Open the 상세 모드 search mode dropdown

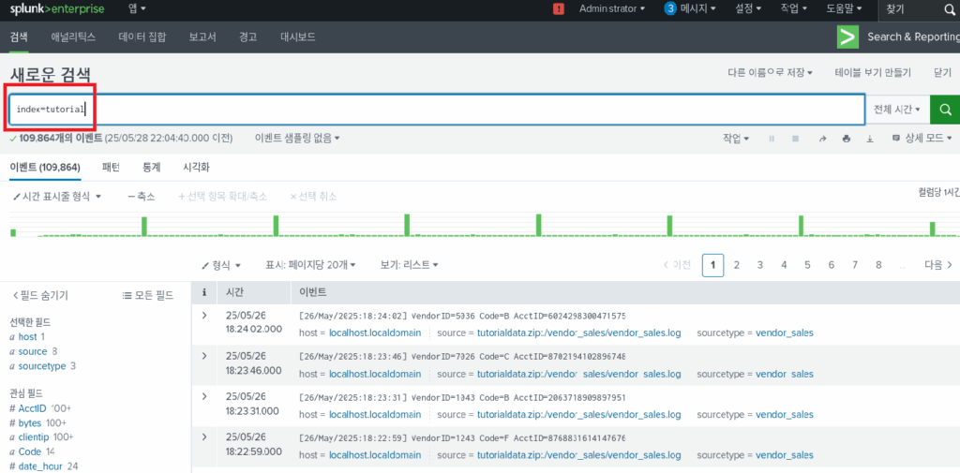[x=922, y=139]
